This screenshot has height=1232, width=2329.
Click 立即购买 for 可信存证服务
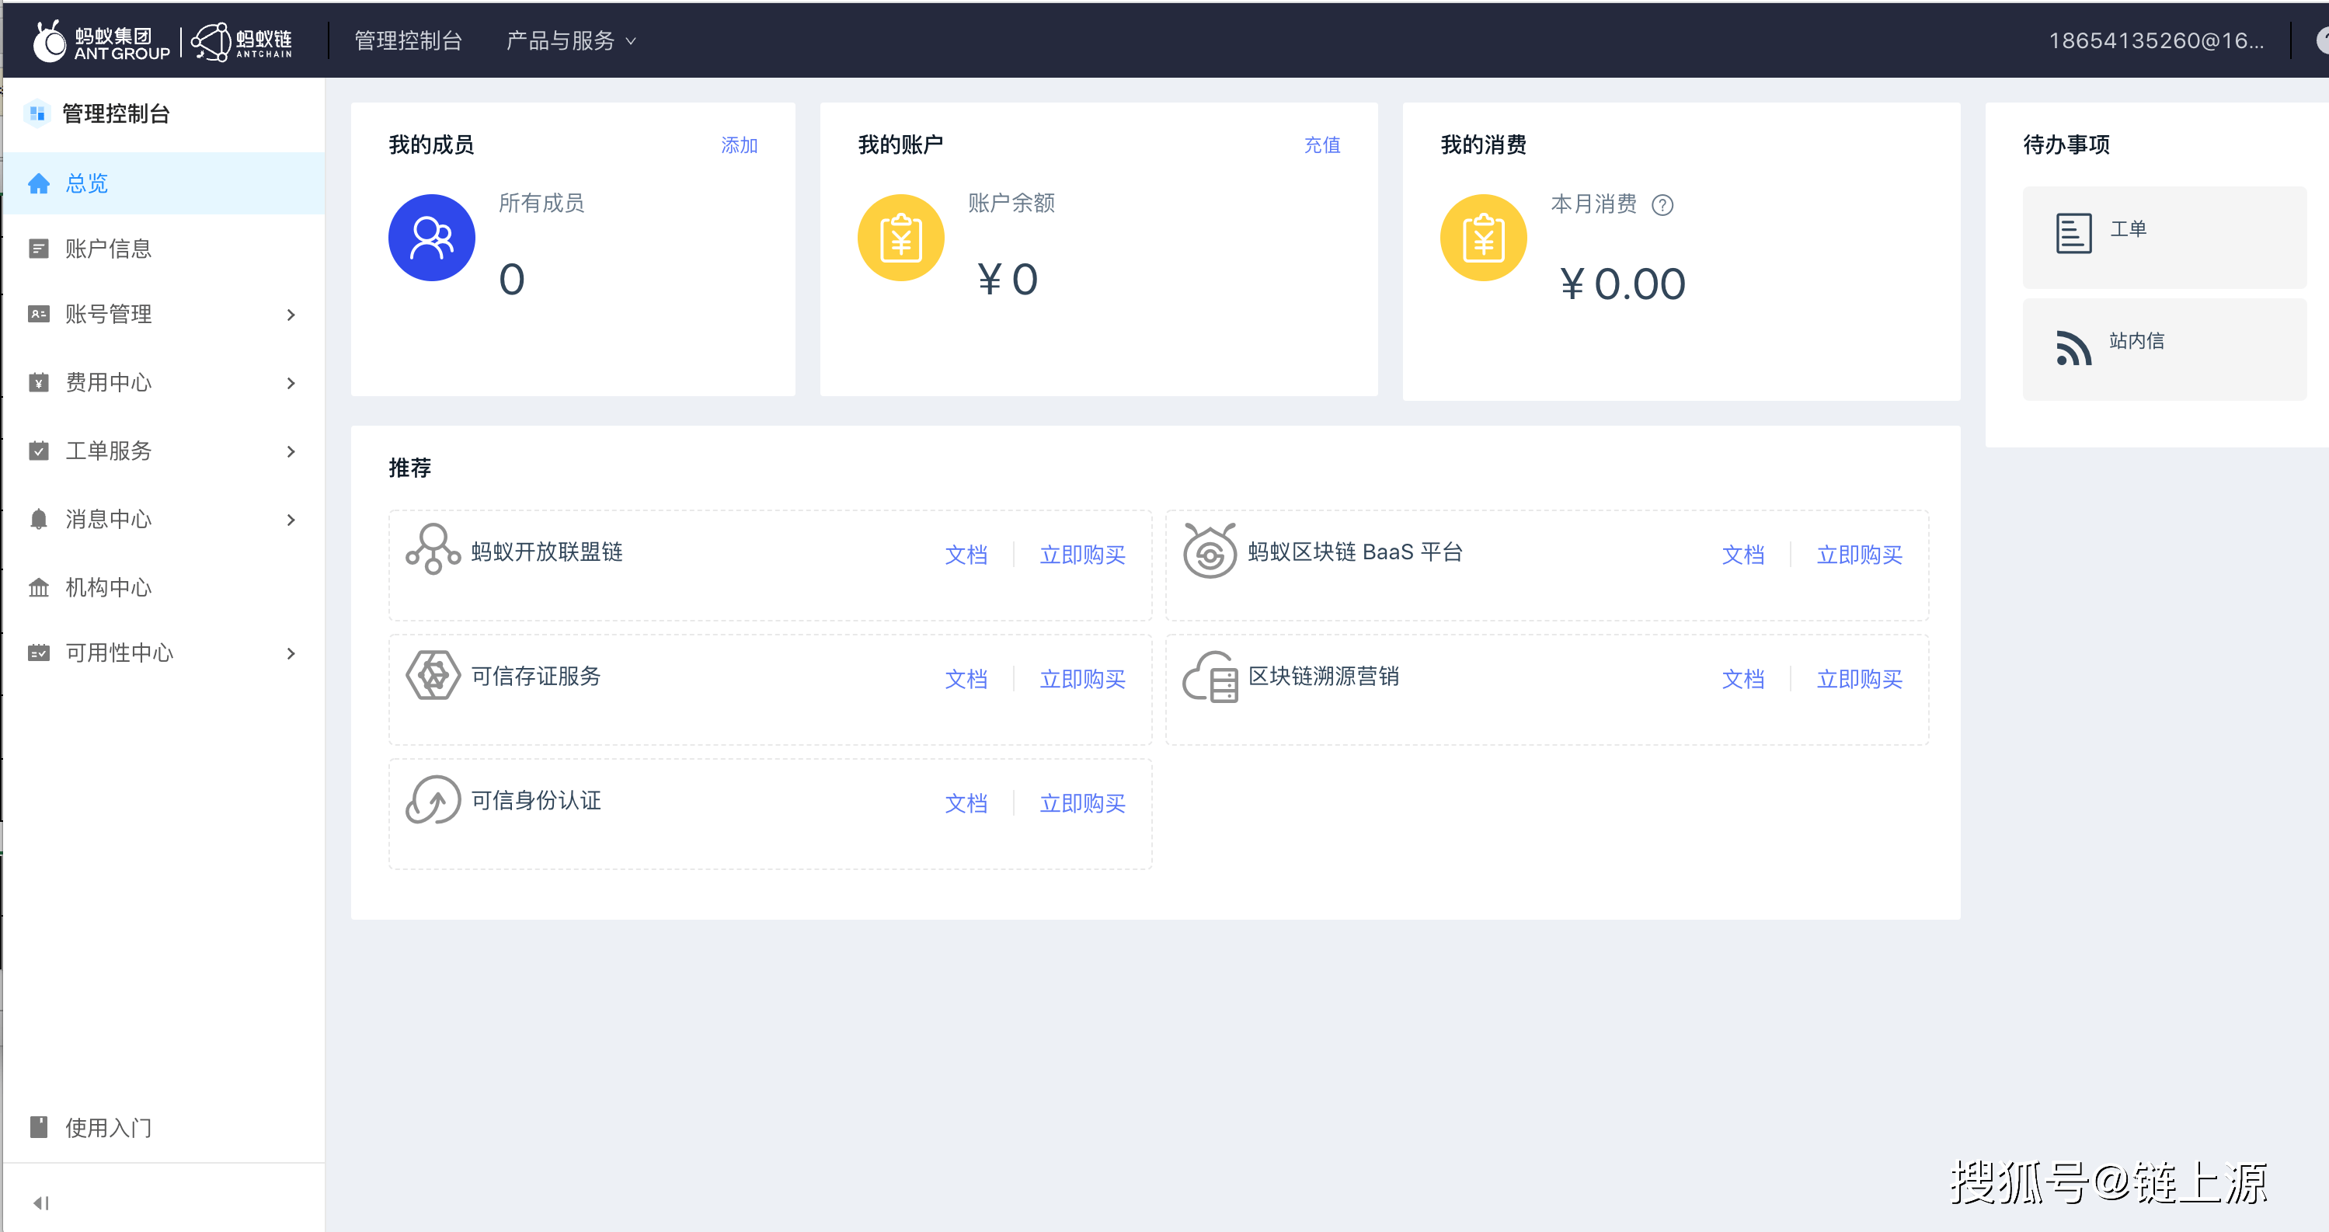[x=1082, y=679]
